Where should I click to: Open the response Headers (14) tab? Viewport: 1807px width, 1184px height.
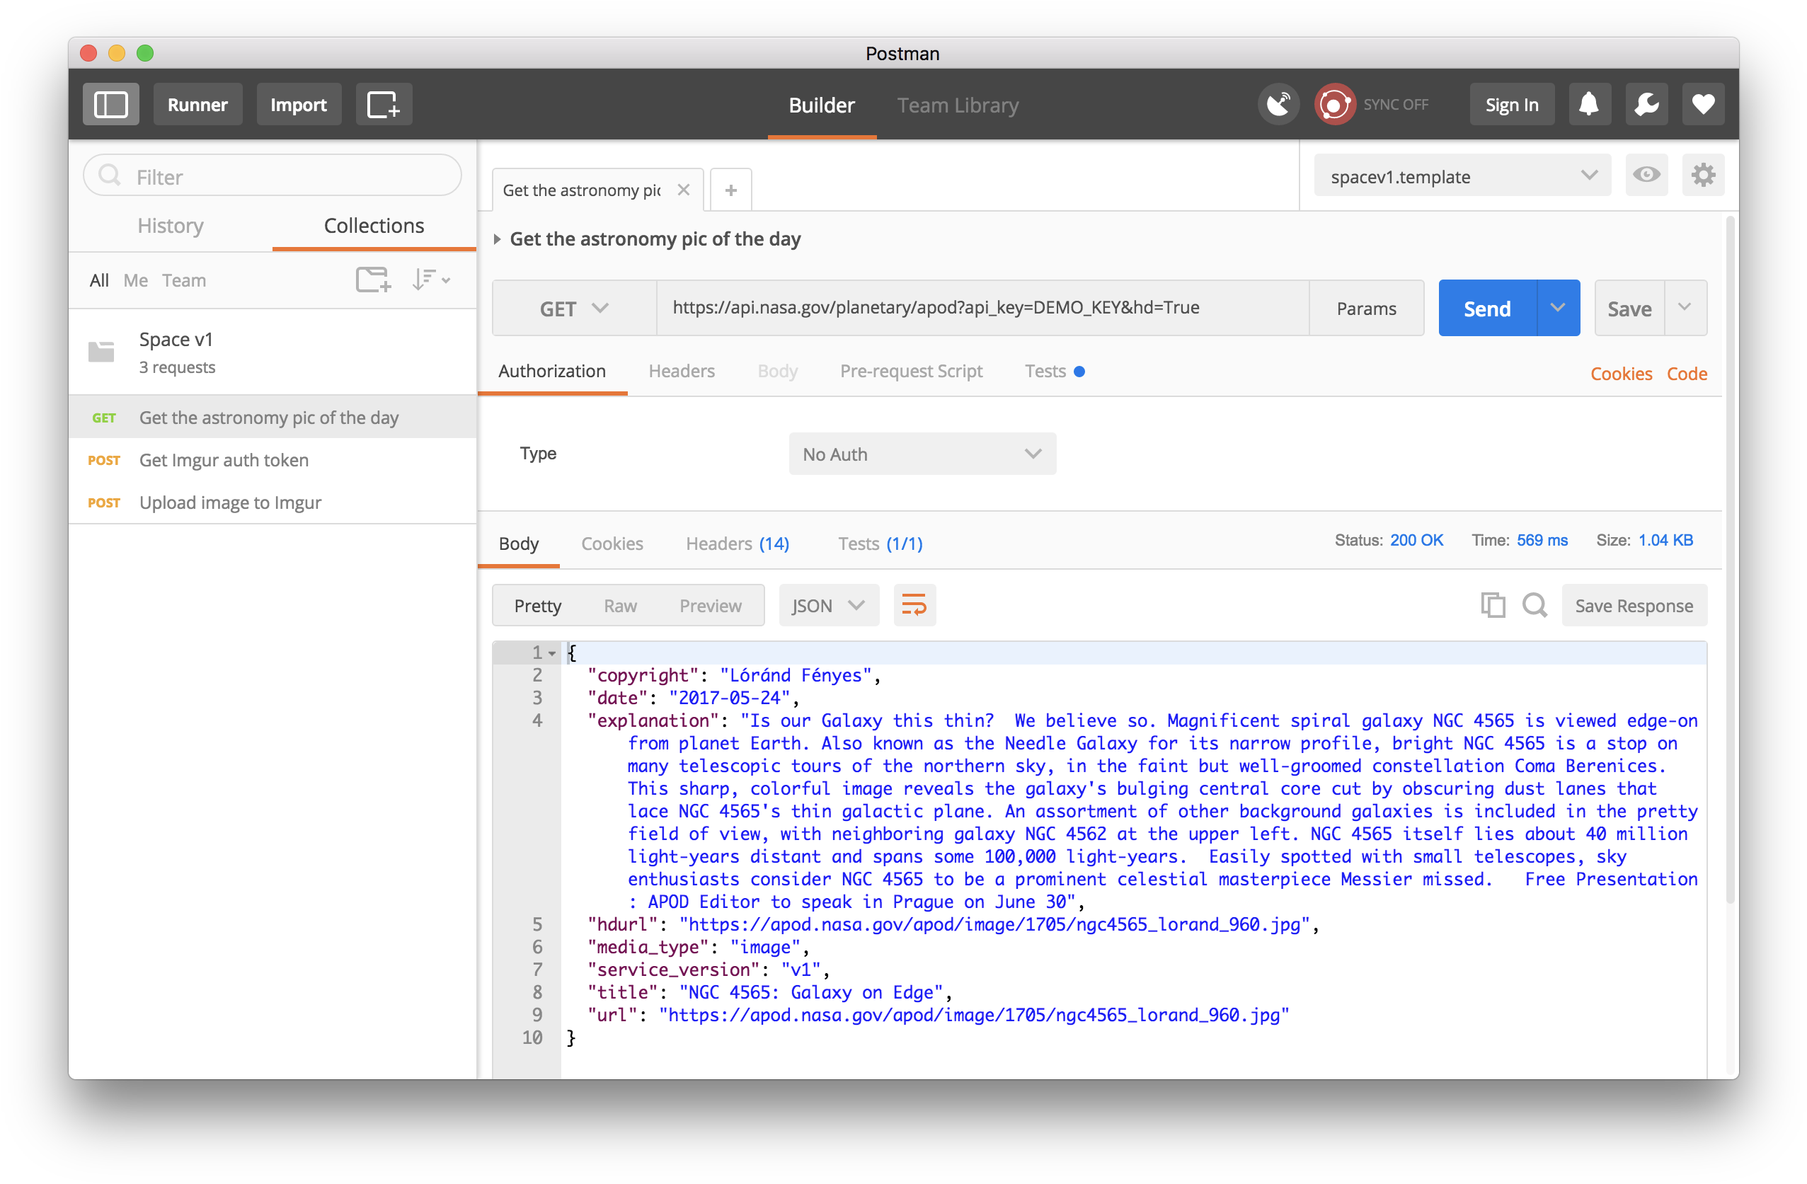pos(738,544)
